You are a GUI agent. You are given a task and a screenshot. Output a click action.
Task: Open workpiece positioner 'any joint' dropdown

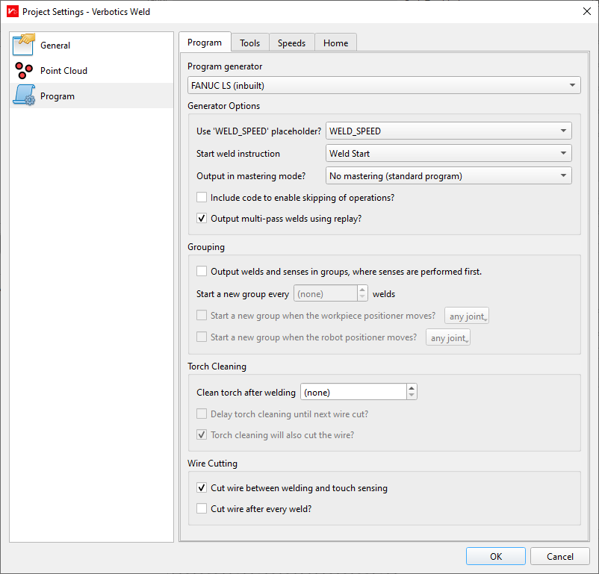click(467, 316)
